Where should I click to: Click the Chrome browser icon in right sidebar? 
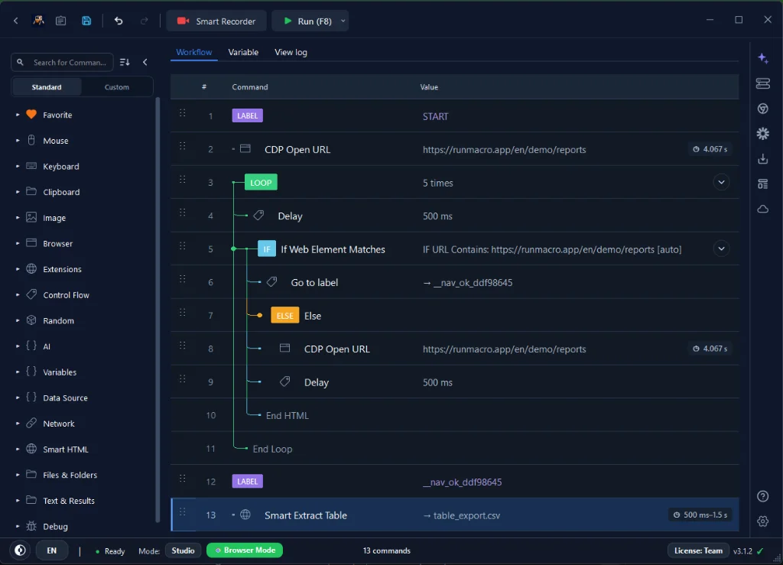[762, 109]
